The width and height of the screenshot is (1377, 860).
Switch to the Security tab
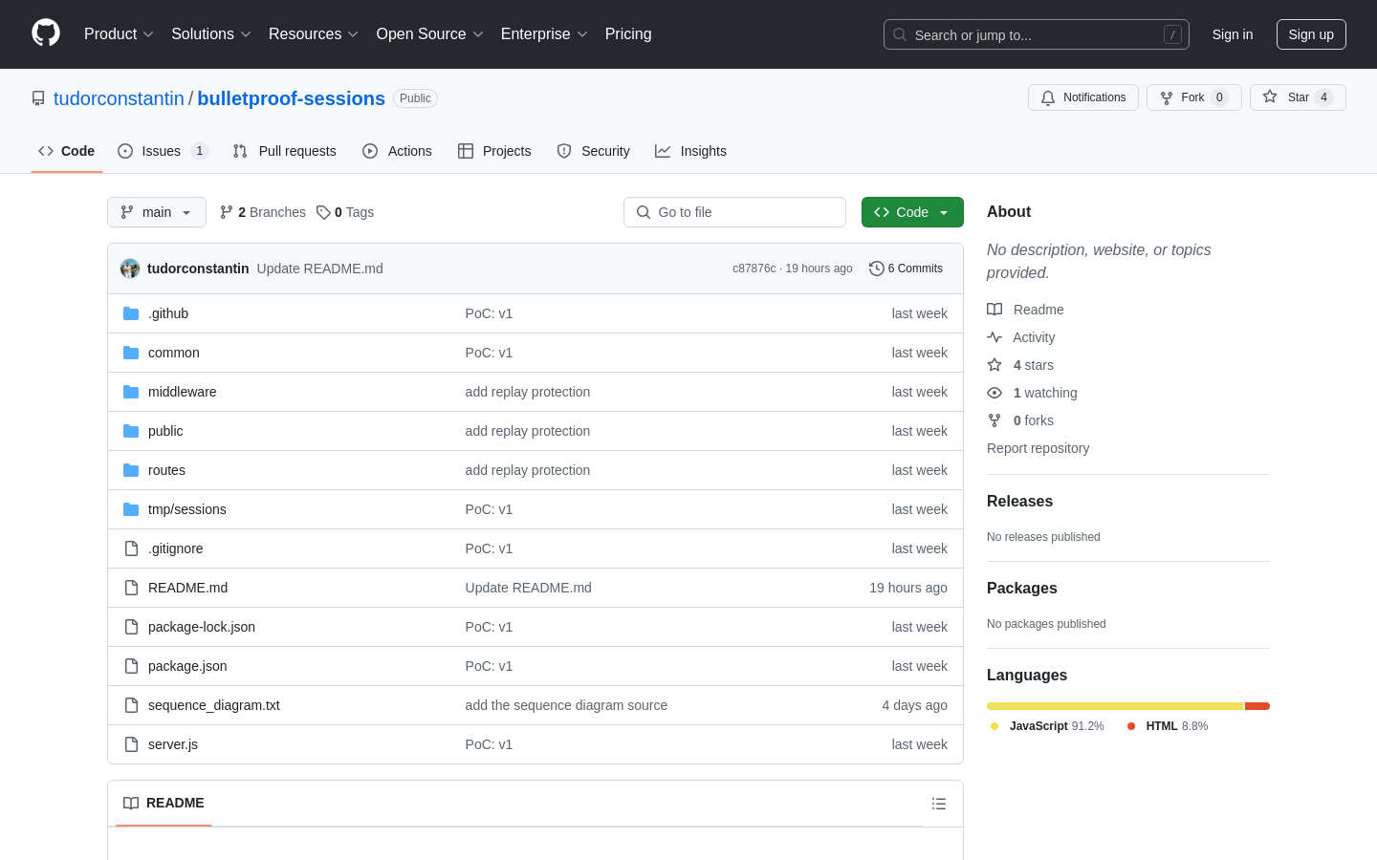click(x=593, y=151)
